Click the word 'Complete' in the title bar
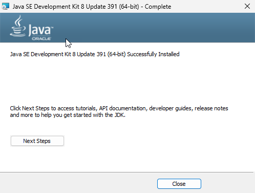 (158, 7)
